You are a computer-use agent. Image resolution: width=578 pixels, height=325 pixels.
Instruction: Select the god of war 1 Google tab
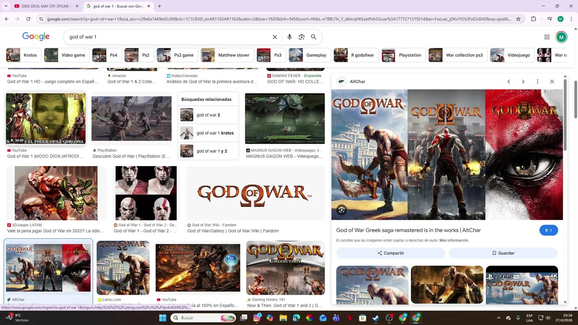pos(118,6)
